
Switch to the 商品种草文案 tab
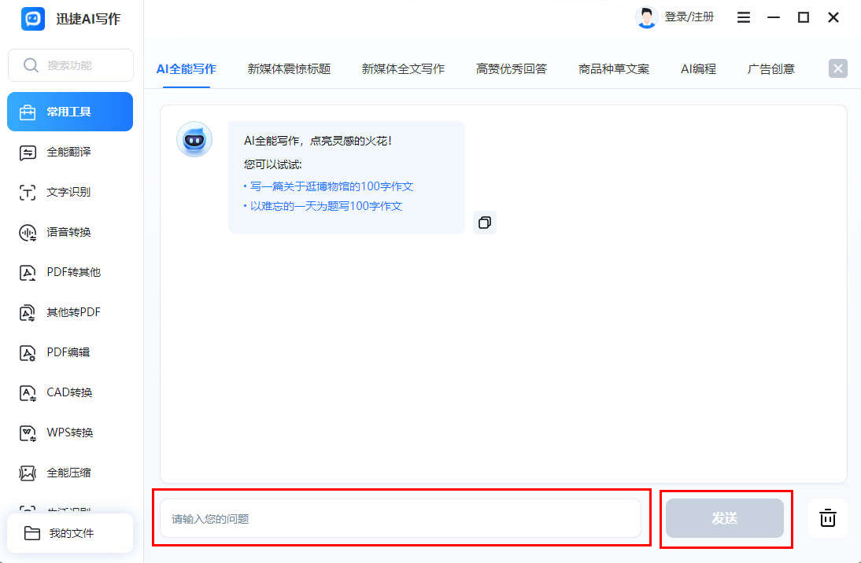(614, 68)
